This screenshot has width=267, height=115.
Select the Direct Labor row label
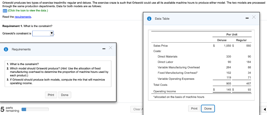[165, 62]
